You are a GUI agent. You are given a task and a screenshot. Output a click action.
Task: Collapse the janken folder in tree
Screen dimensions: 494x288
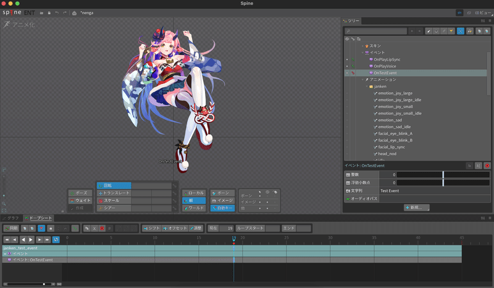367,87
